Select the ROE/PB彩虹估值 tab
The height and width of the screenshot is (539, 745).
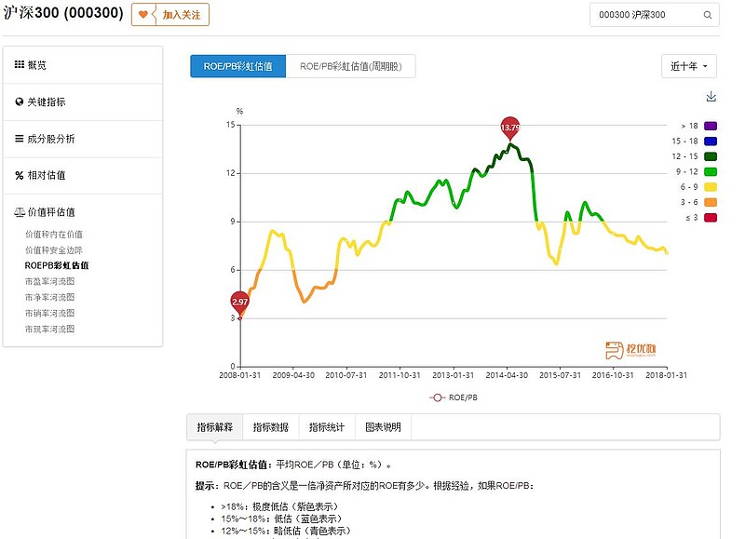click(x=238, y=66)
